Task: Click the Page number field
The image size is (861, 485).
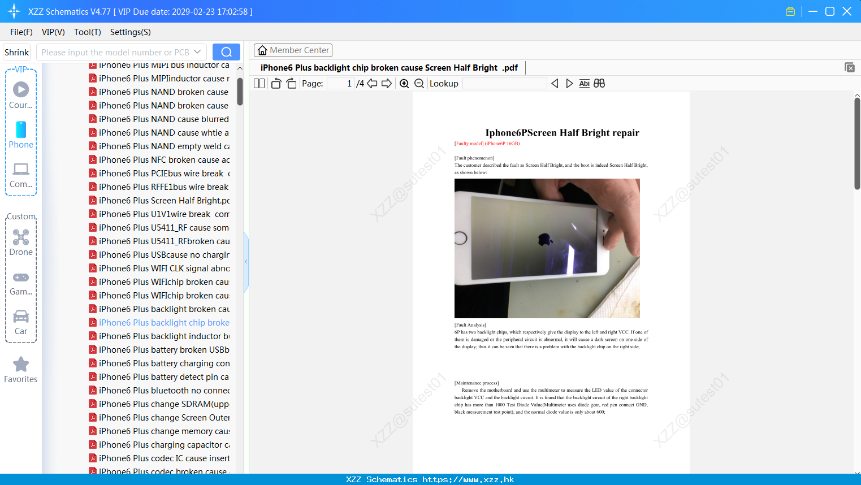Action: pos(340,84)
